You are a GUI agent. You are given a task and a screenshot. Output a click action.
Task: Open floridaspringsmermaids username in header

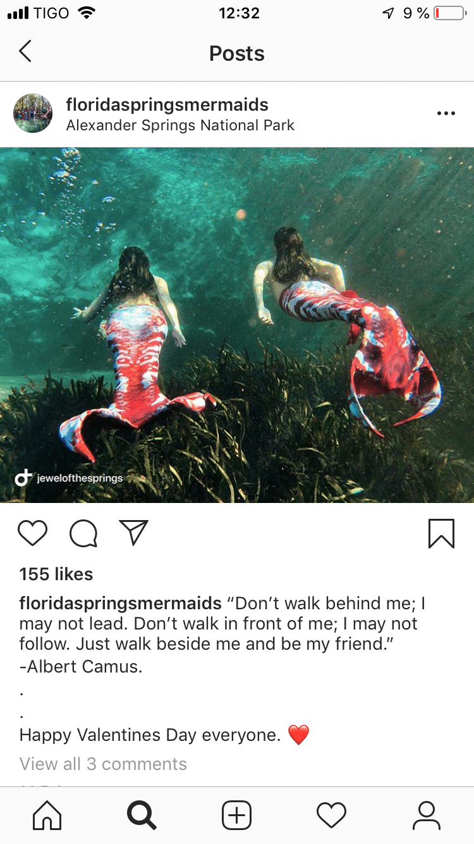pyautogui.click(x=167, y=104)
